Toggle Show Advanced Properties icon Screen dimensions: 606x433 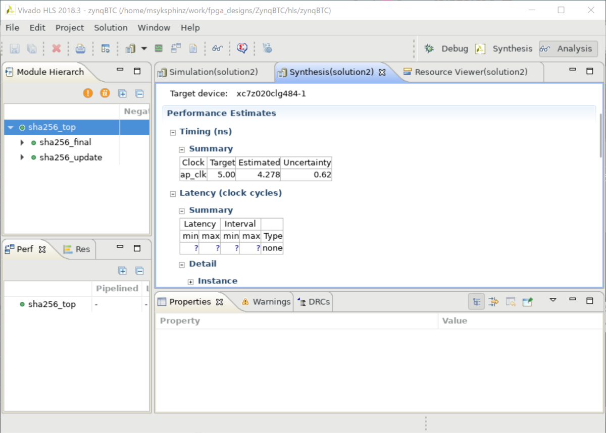[494, 302]
